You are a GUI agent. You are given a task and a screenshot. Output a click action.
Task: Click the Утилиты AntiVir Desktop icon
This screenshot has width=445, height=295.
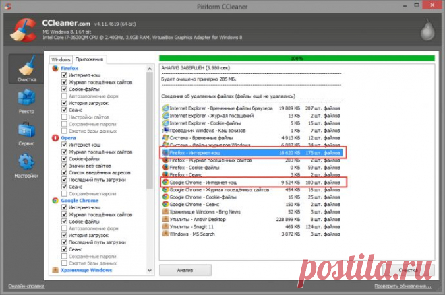[165, 219]
